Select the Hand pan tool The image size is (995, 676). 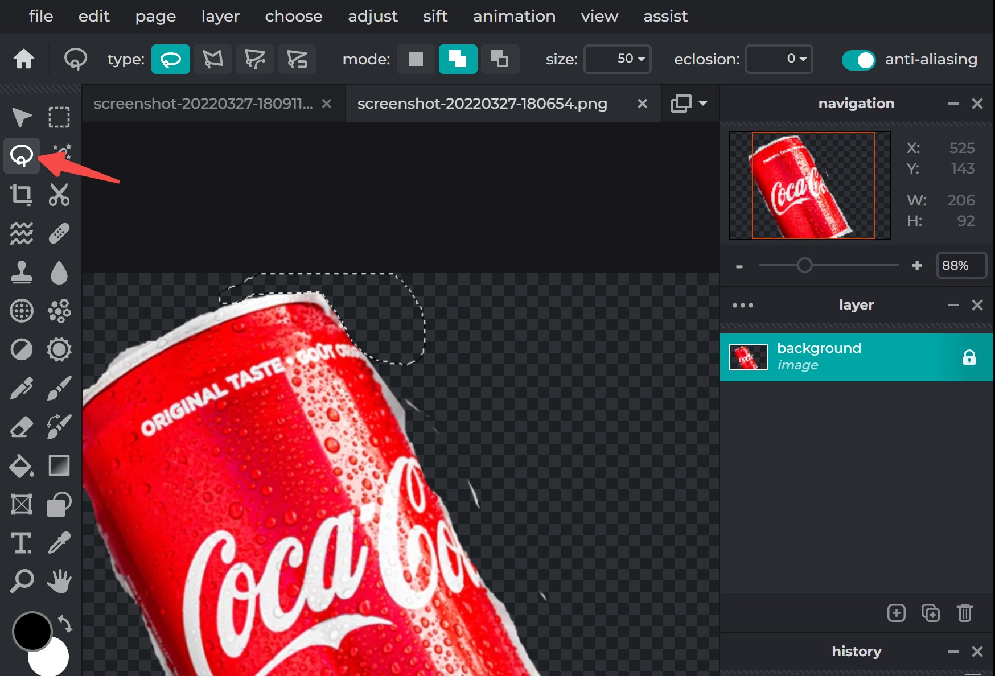click(x=59, y=581)
